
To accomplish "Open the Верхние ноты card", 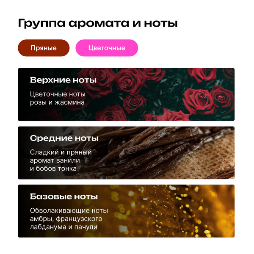I will pyautogui.click(x=126, y=94).
